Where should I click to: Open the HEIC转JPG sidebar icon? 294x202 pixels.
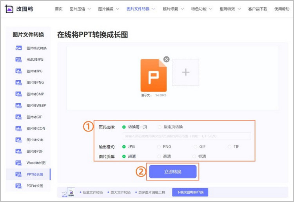18,60
